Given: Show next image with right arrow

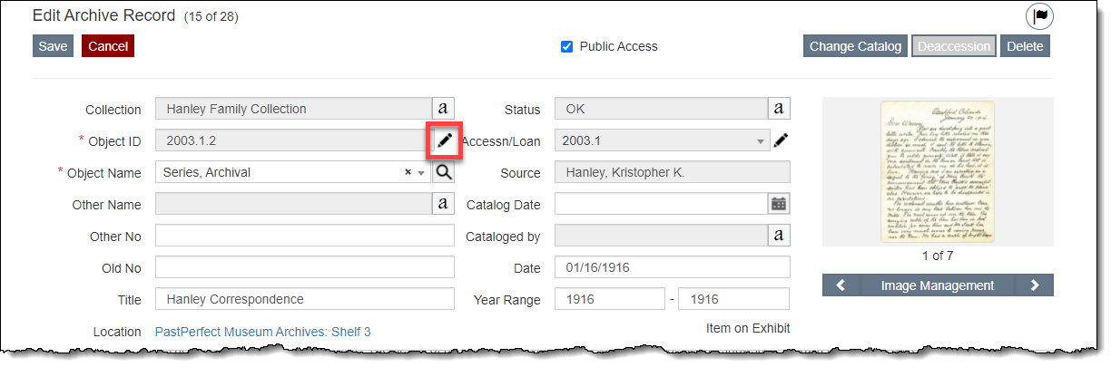Looking at the screenshot, I should (x=1035, y=285).
